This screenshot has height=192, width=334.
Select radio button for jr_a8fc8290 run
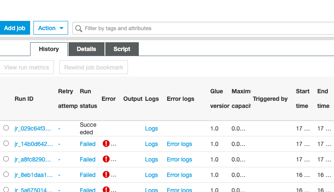coord(6,159)
